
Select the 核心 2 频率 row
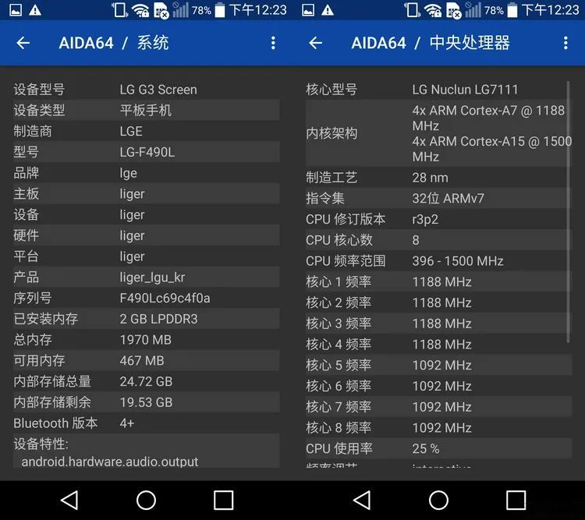click(438, 302)
